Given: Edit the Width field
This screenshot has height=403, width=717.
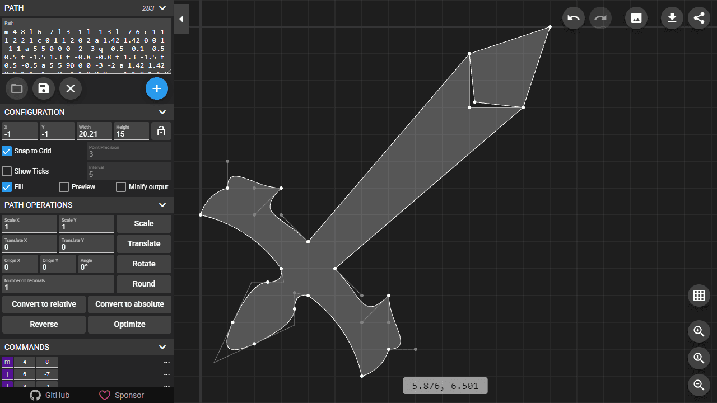Looking at the screenshot, I should coord(94,131).
